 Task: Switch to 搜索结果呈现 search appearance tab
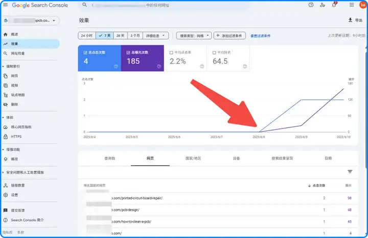click(282, 158)
